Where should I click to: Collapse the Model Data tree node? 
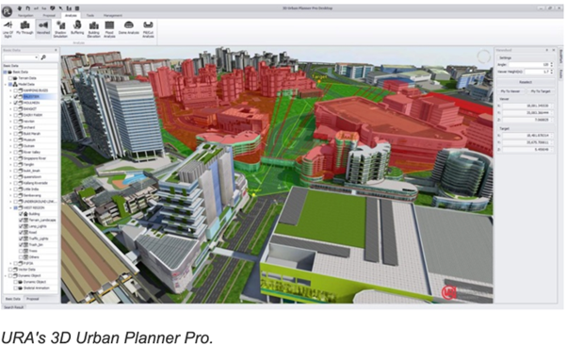[6, 84]
